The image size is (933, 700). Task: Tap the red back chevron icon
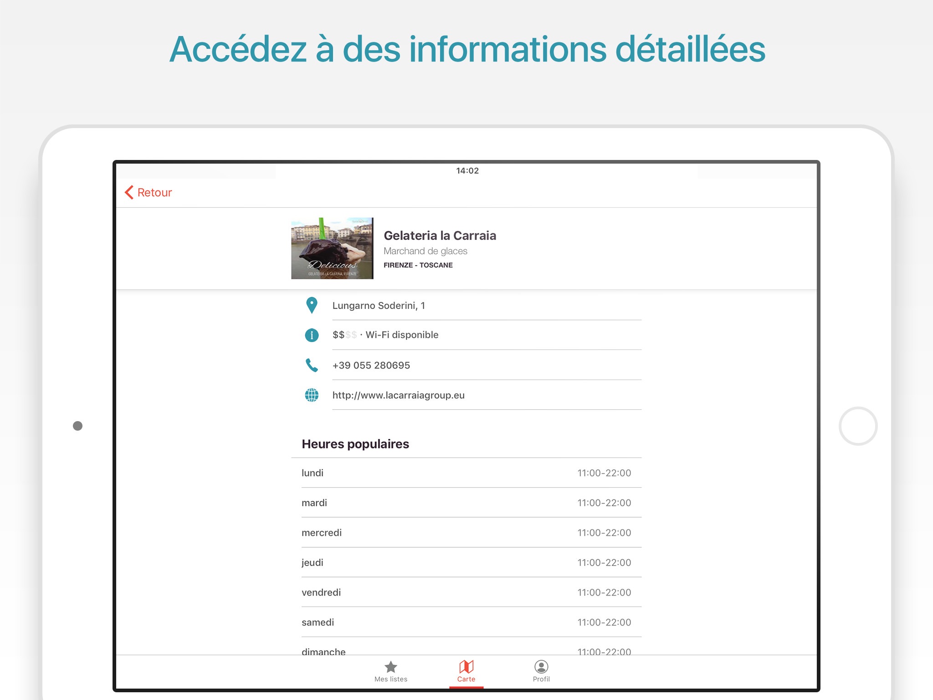coord(129,192)
